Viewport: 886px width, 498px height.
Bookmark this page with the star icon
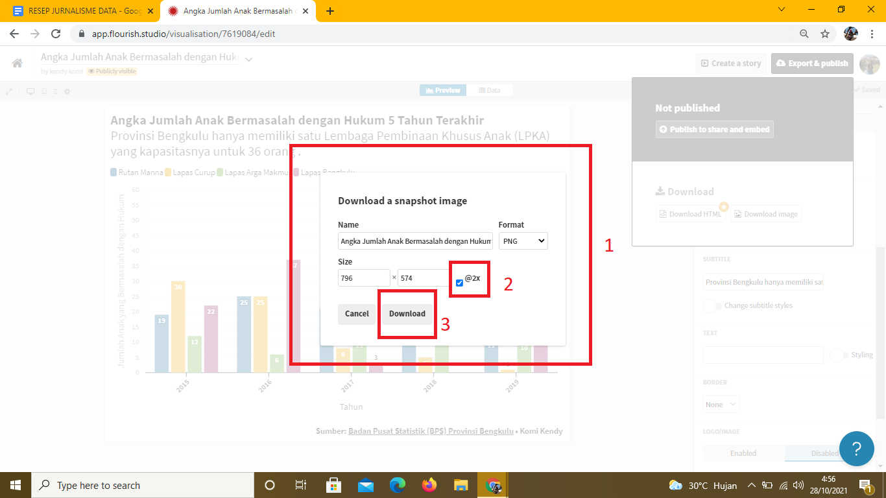pos(825,34)
